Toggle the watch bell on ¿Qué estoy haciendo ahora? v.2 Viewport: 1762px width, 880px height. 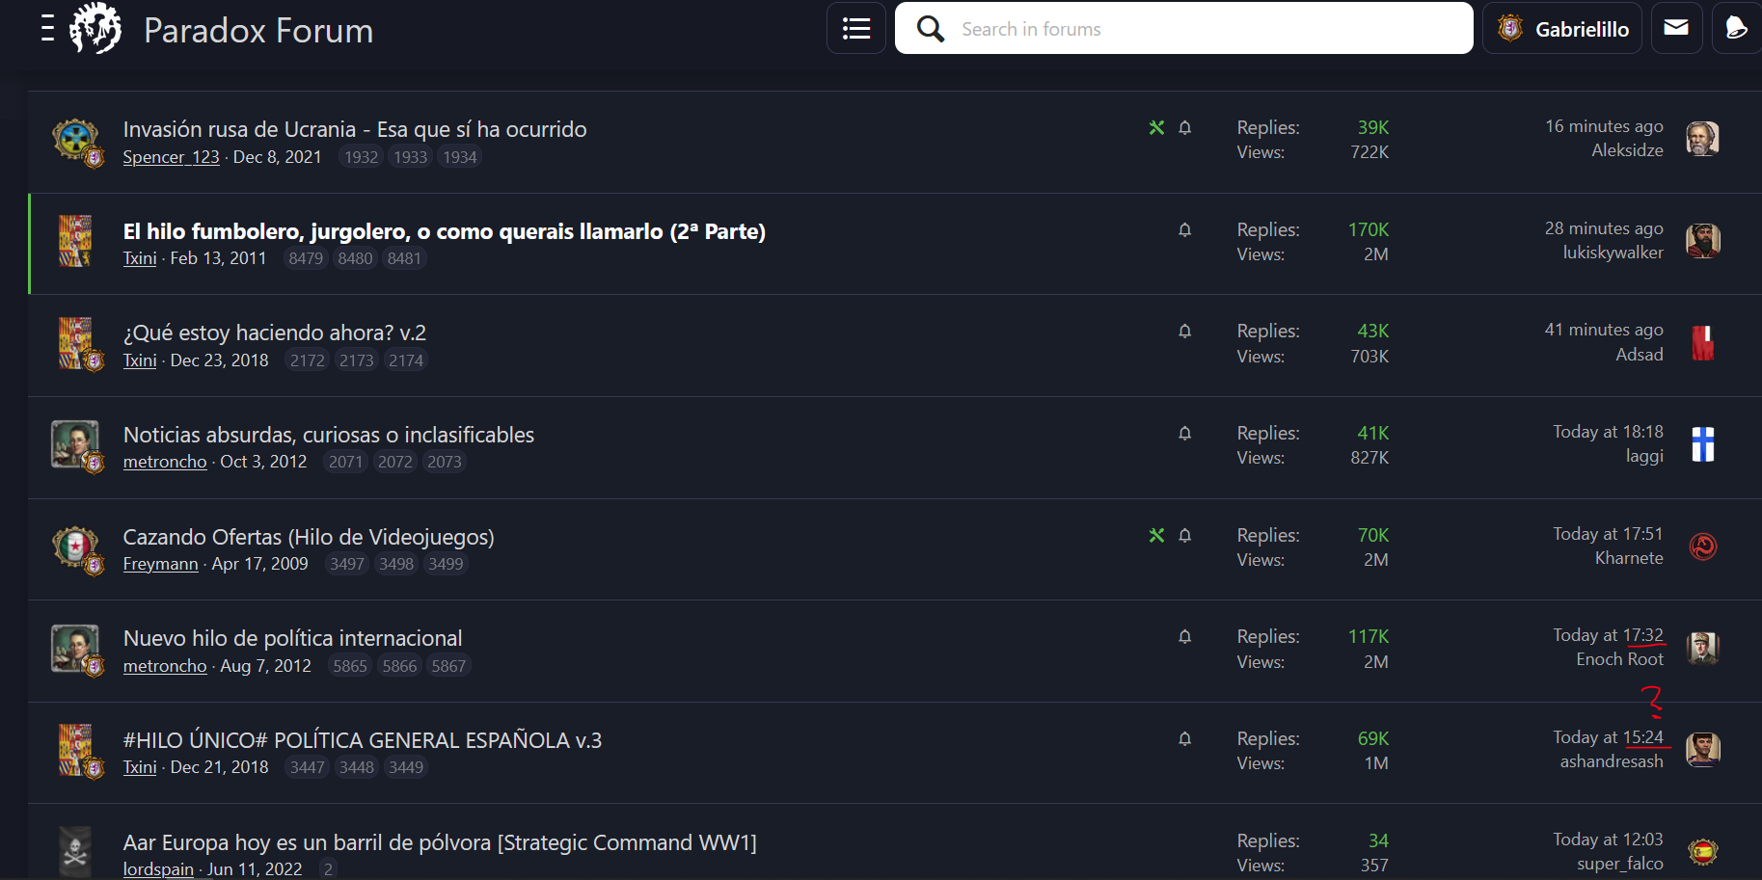(1184, 331)
